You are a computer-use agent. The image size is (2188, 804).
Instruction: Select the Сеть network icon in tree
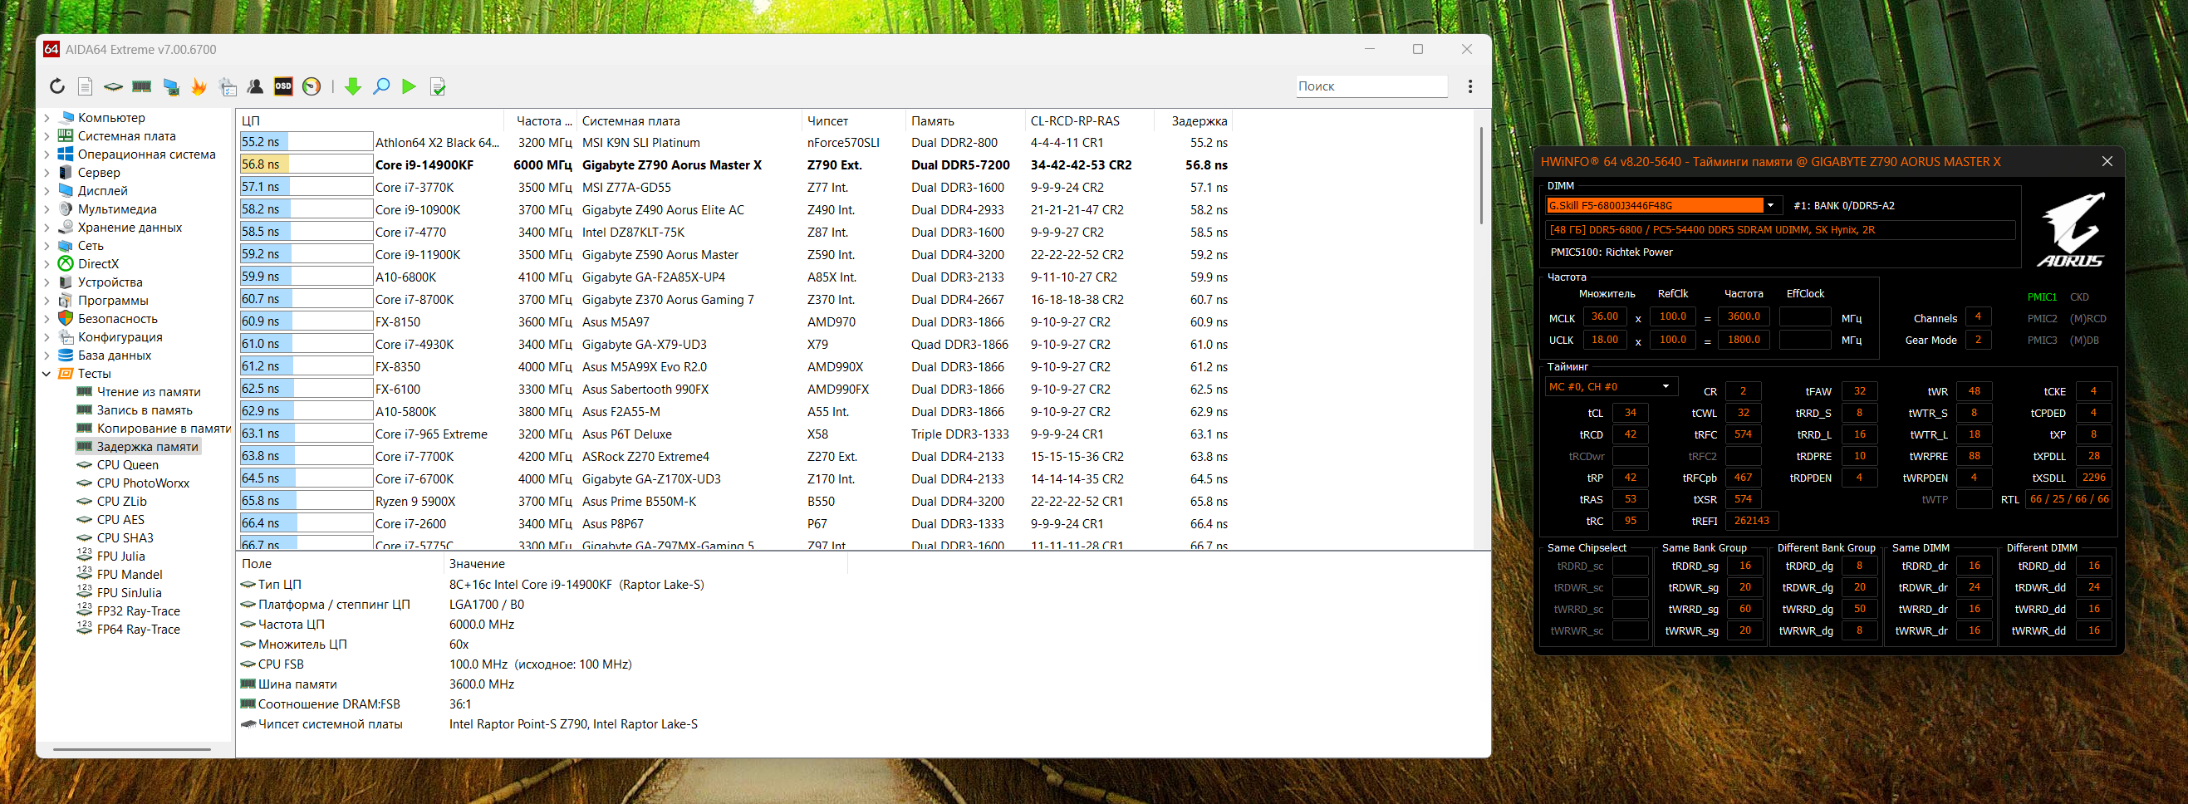[x=66, y=245]
